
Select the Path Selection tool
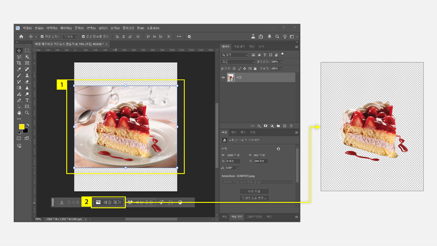(x=19, y=106)
